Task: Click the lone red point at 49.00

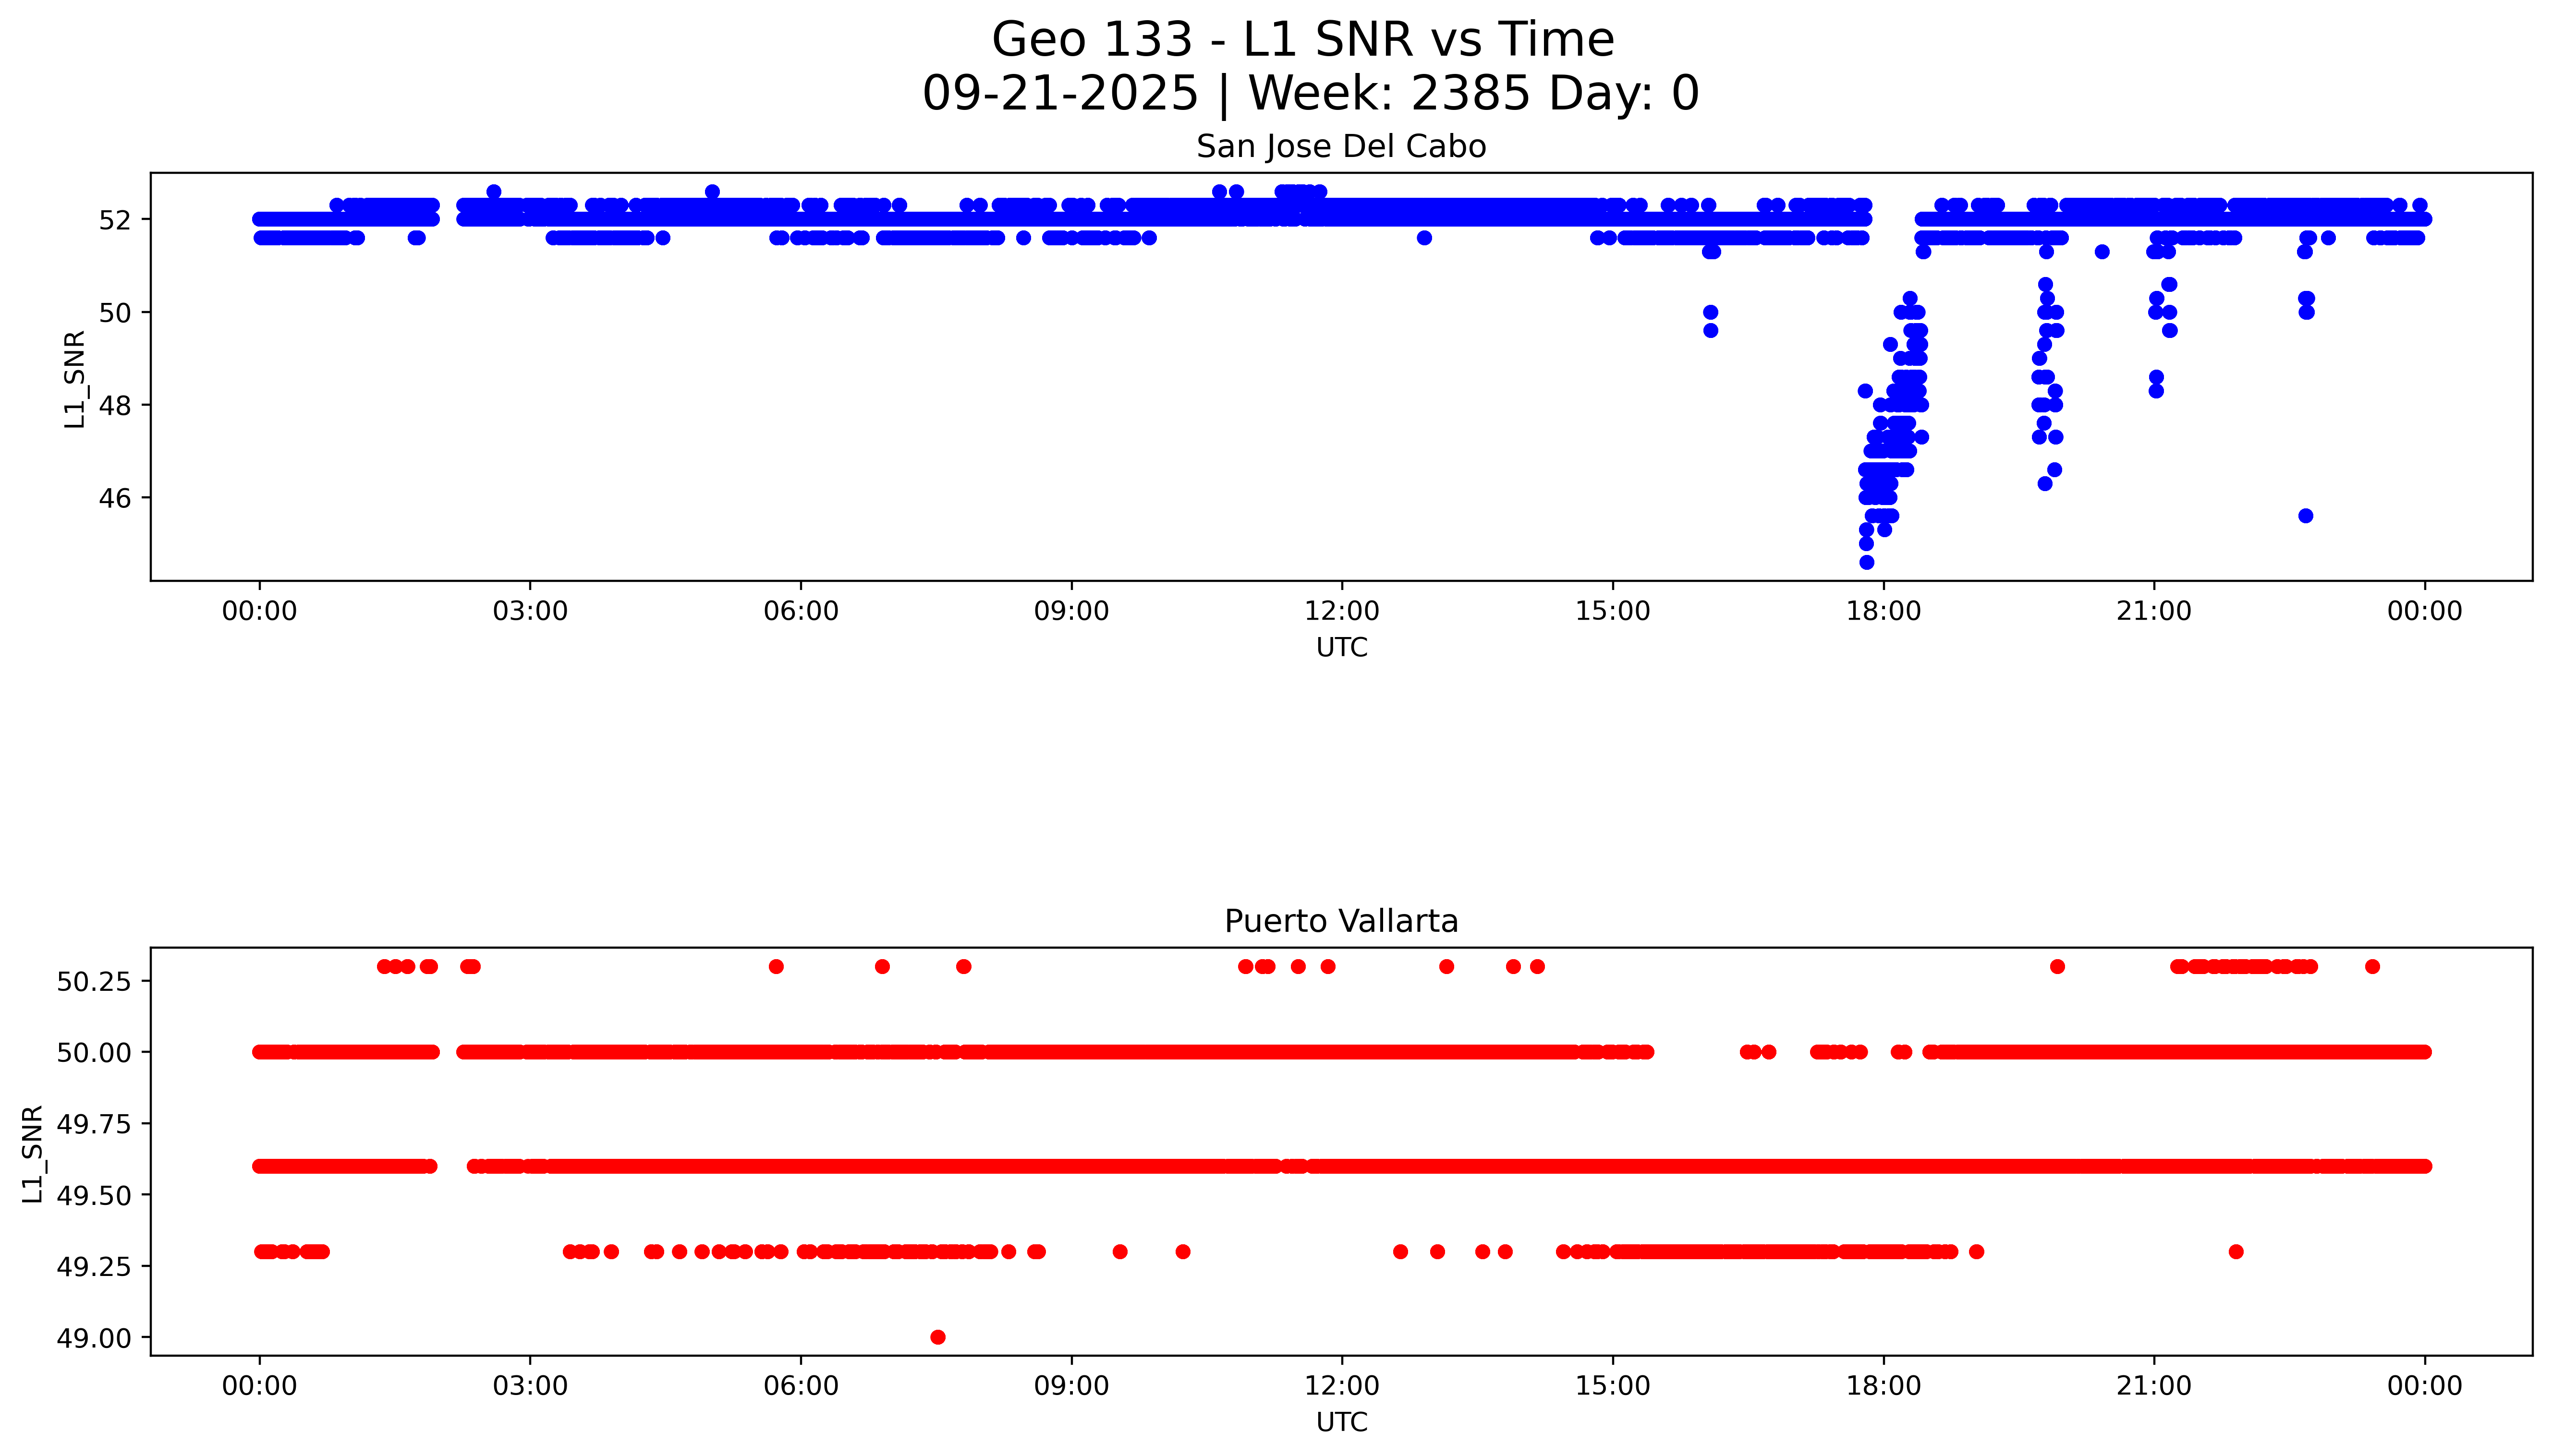Action: click(937, 1337)
